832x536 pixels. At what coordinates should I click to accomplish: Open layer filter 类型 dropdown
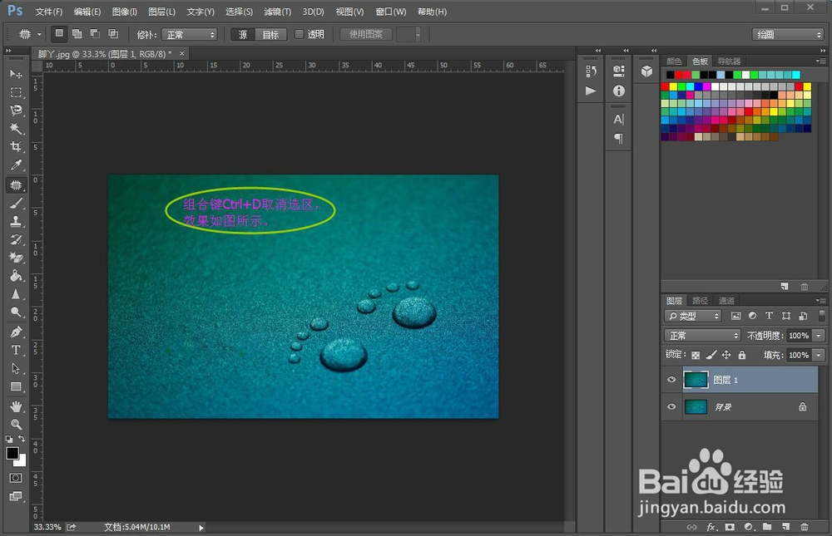(x=692, y=316)
